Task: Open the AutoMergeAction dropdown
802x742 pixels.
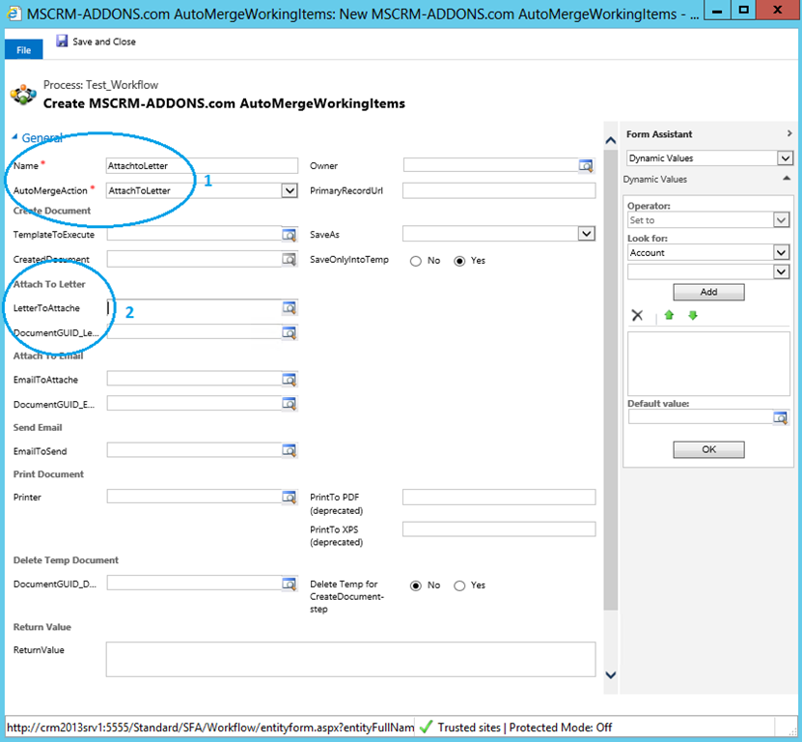Action: (x=290, y=190)
